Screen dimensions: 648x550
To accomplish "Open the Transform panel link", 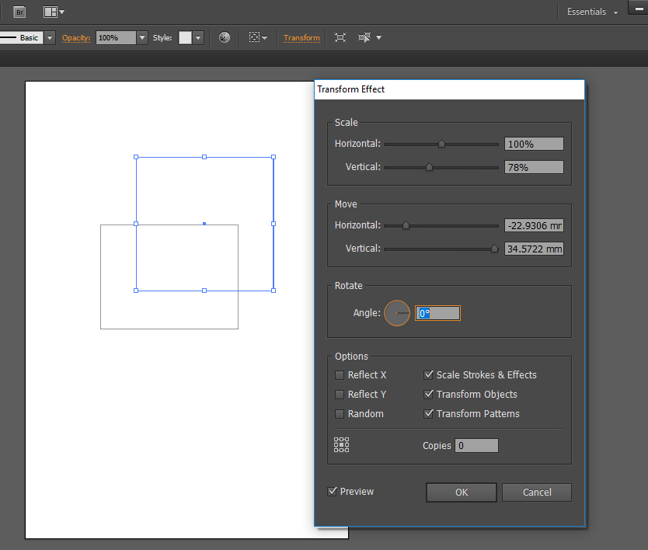I will pyautogui.click(x=301, y=37).
